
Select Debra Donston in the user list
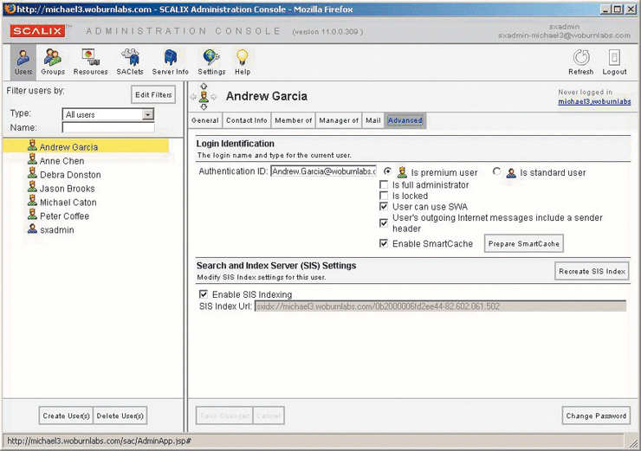tap(70, 175)
